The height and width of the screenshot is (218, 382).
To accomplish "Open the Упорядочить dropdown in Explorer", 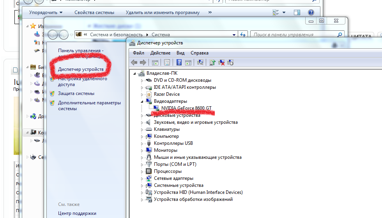I will pyautogui.click(x=46, y=12).
